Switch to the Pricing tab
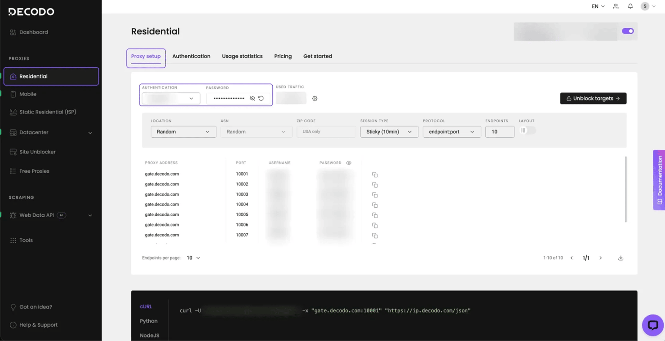Screen dimensions: 665x341 pyautogui.click(x=283, y=56)
